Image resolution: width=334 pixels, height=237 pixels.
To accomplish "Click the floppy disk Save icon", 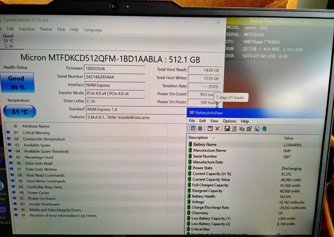I will click(227, 129).
